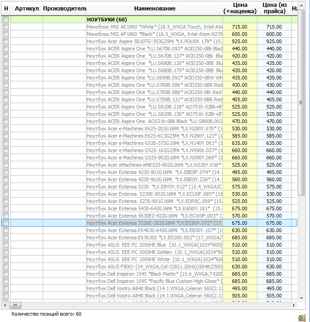
Task: Select row Dell Inspiron 1545 Pacific Blue
Action: click(x=150, y=281)
